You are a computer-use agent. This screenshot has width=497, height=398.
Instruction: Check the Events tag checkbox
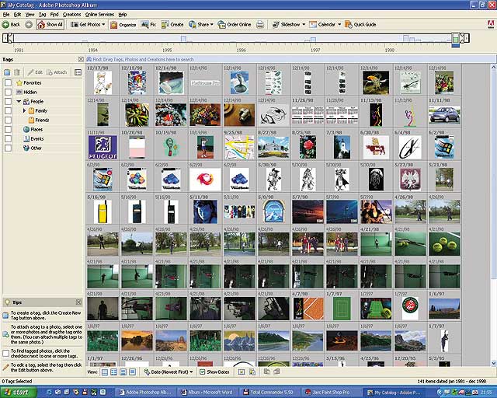[9, 138]
